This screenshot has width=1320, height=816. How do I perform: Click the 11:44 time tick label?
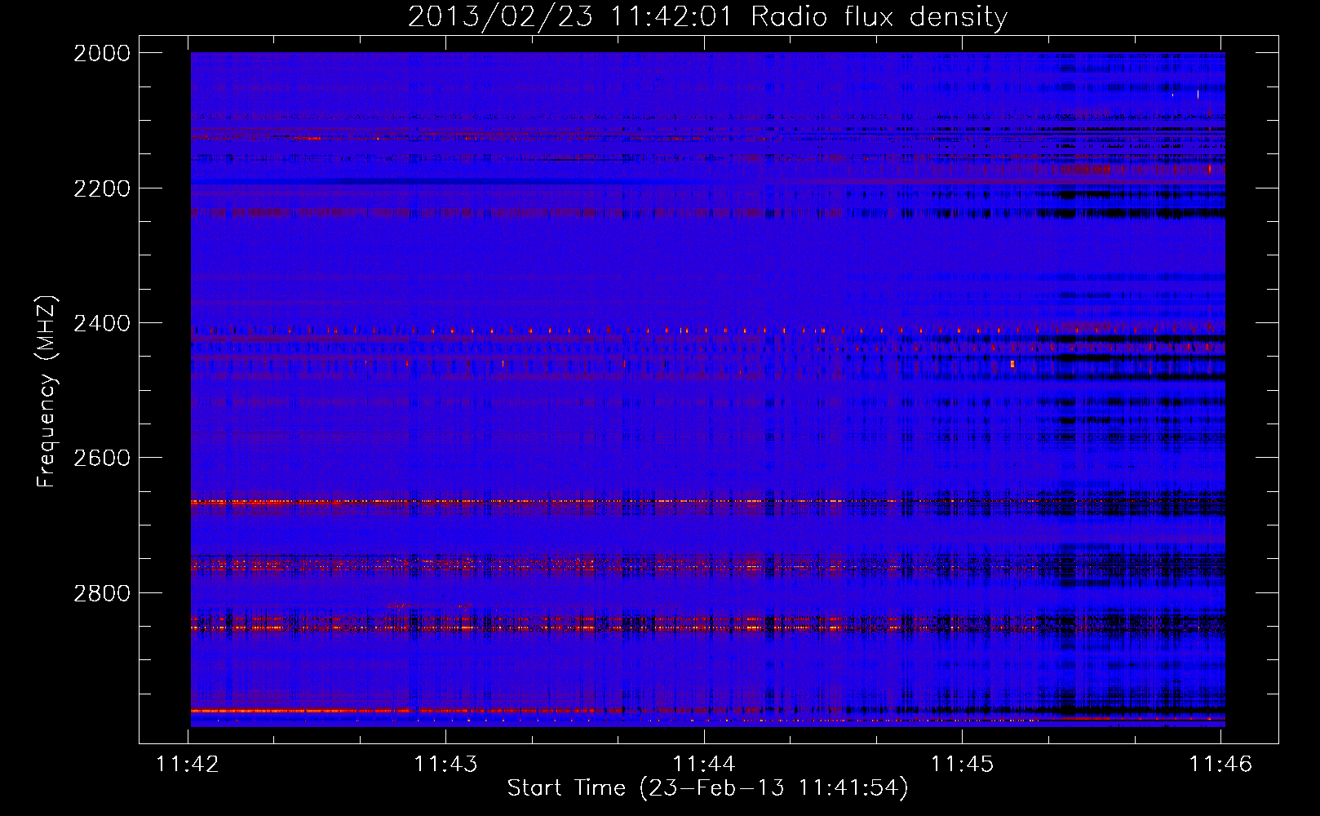click(x=703, y=764)
